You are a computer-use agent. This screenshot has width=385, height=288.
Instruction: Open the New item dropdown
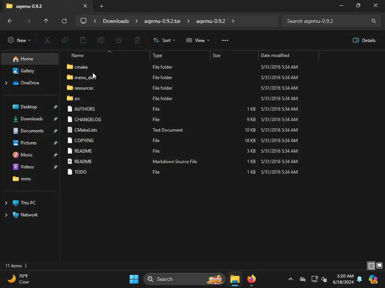(x=20, y=40)
